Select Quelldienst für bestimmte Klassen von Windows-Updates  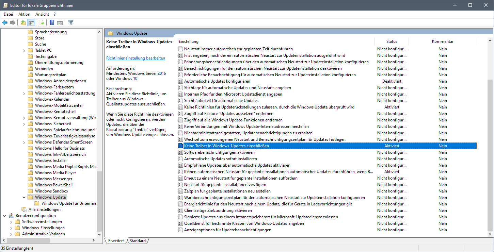click(x=244, y=223)
